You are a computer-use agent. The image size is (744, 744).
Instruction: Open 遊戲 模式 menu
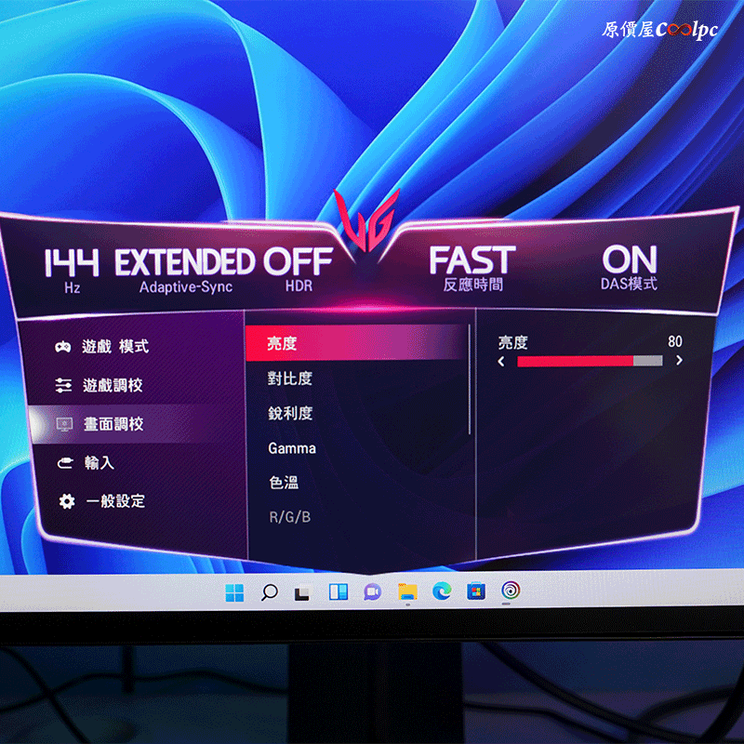[x=115, y=346]
